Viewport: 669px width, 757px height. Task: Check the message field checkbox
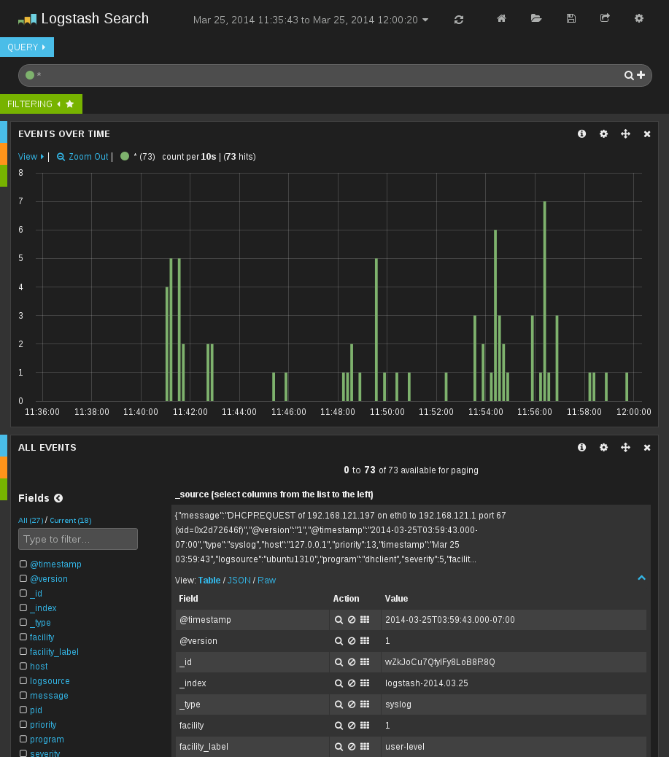coord(23,695)
